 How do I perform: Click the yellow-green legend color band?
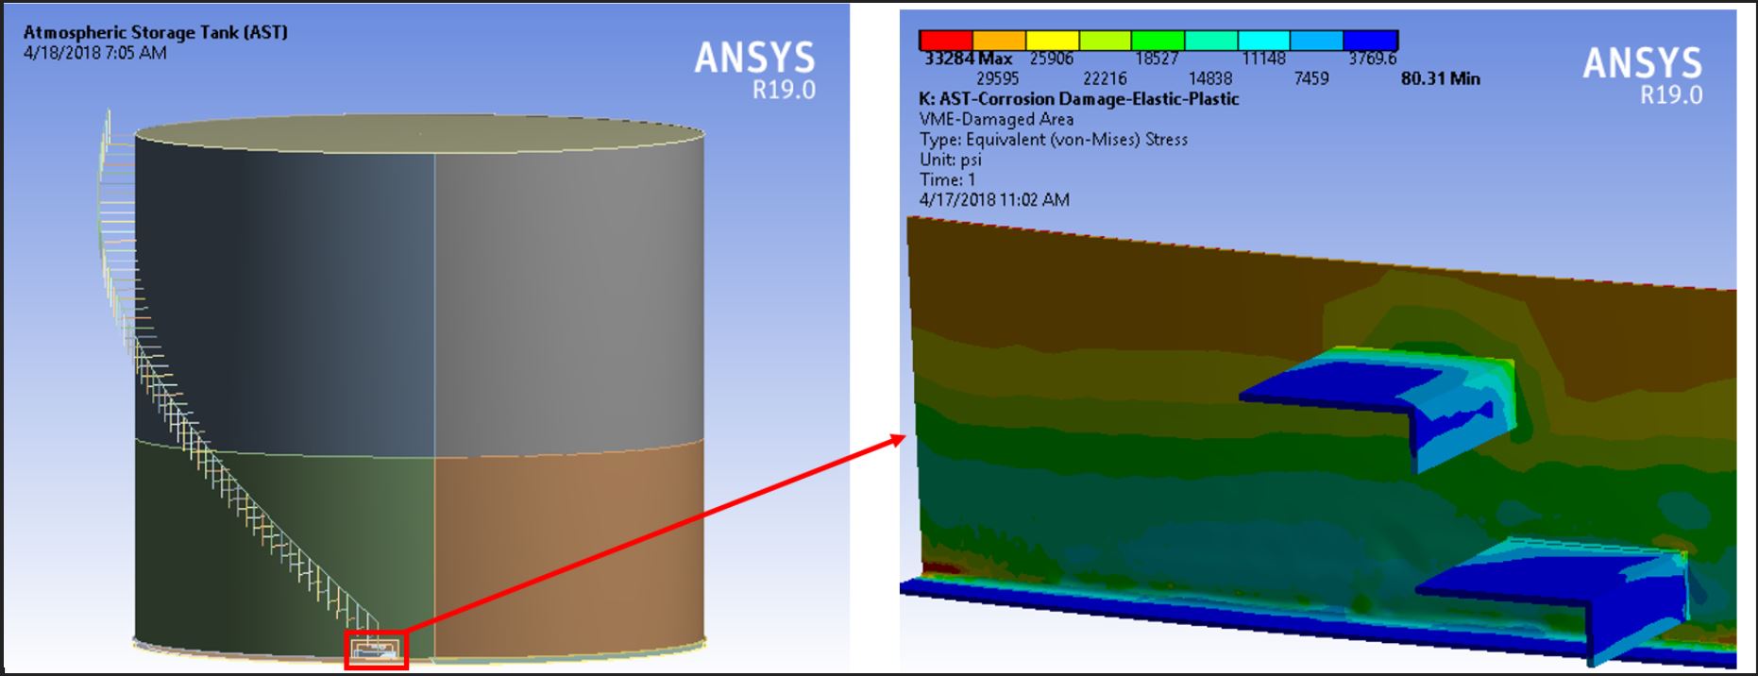click(x=1105, y=40)
